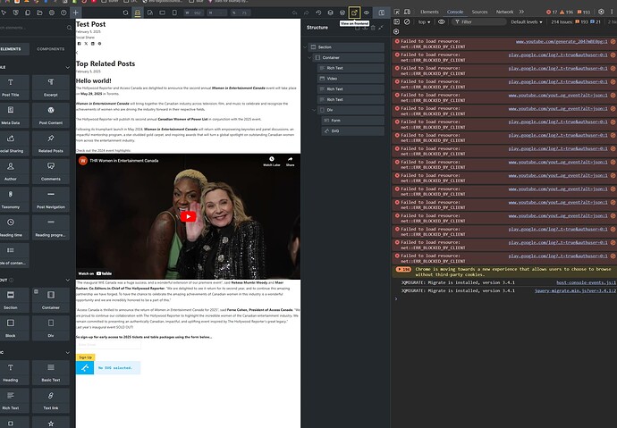
Task: Delete all using Structure panel trash icon
Action: pos(373,28)
